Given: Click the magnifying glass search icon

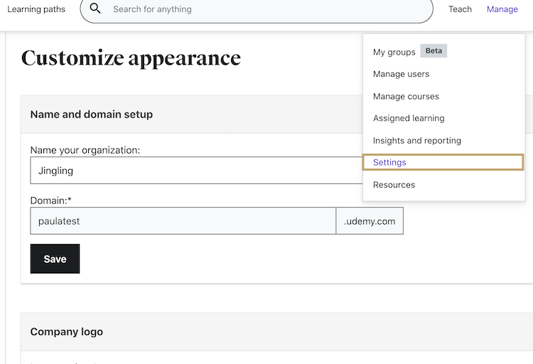Looking at the screenshot, I should 96,9.
